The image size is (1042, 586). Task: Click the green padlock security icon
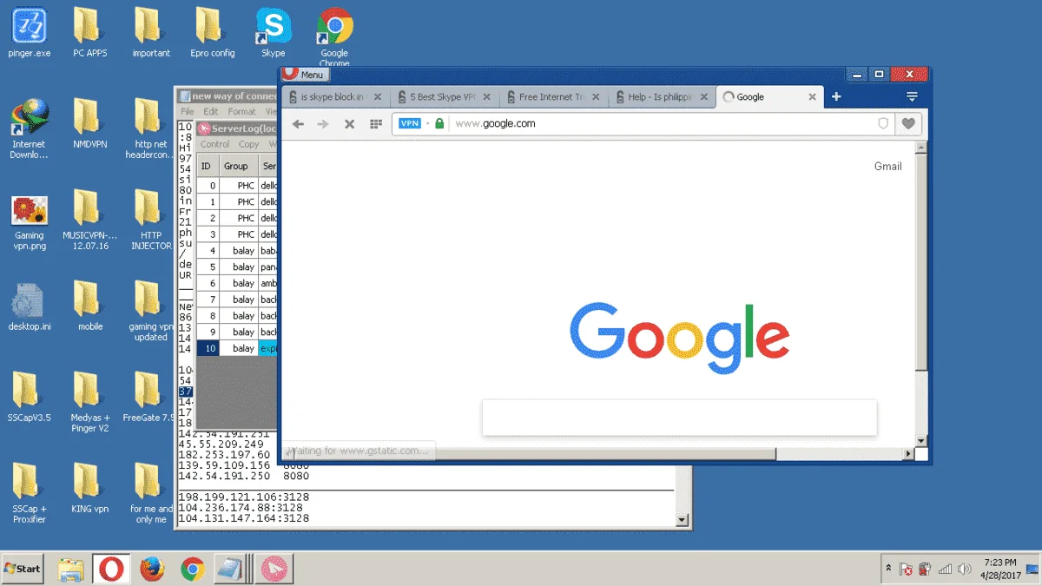point(439,123)
